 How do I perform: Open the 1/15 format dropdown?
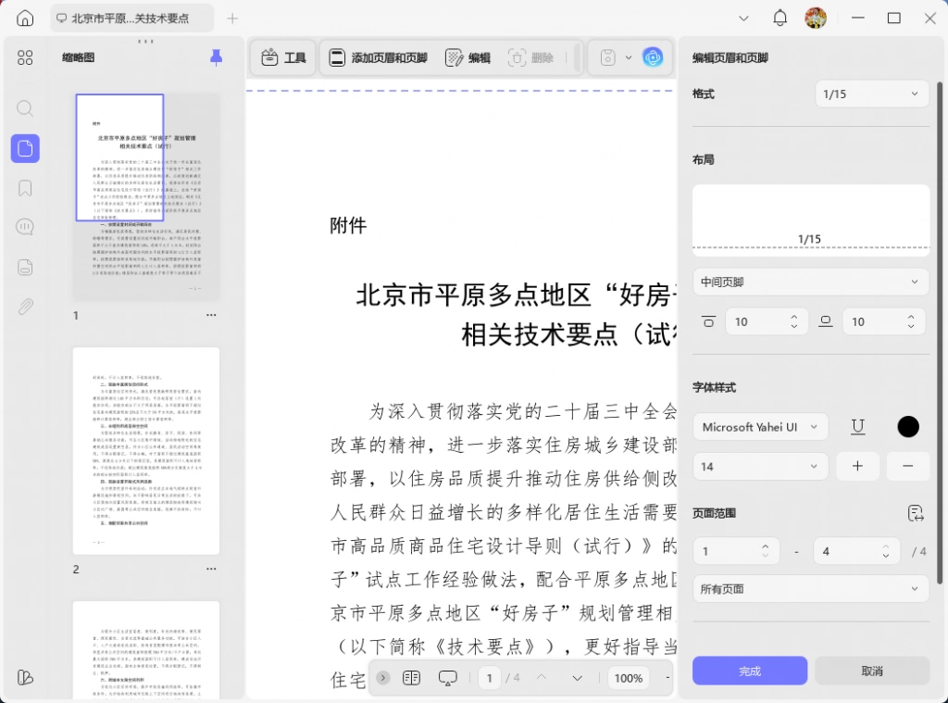point(871,94)
